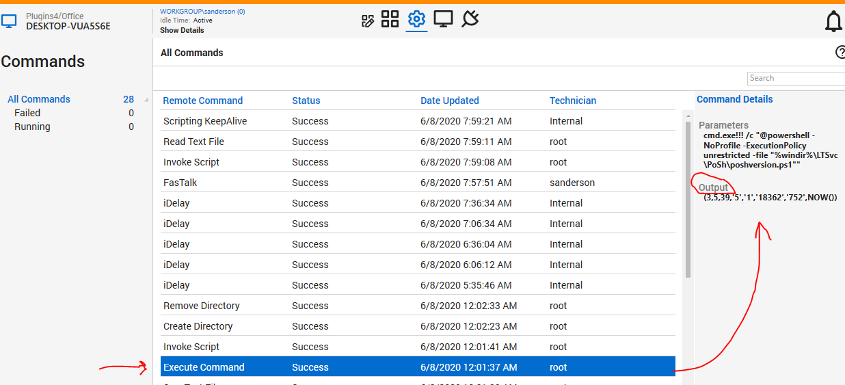The width and height of the screenshot is (845, 385).
Task: Click the help question mark icon
Action: pos(840,53)
